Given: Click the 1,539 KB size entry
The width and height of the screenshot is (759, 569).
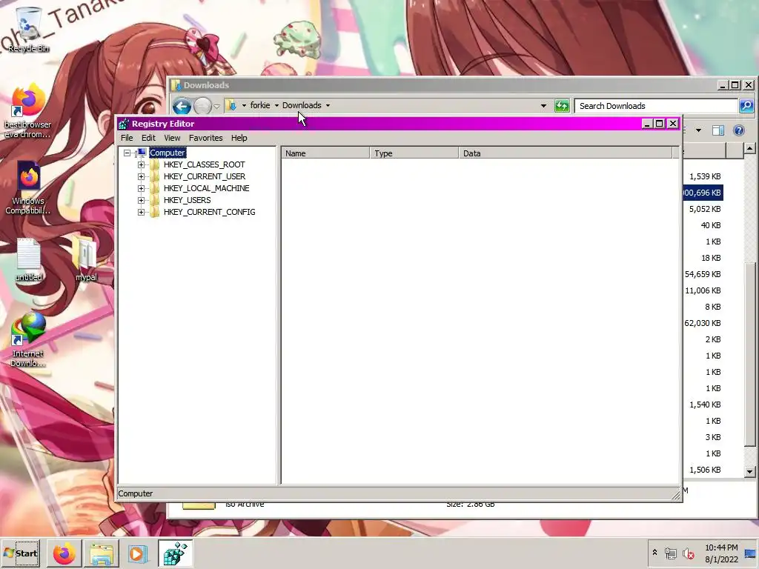Looking at the screenshot, I should point(705,176).
